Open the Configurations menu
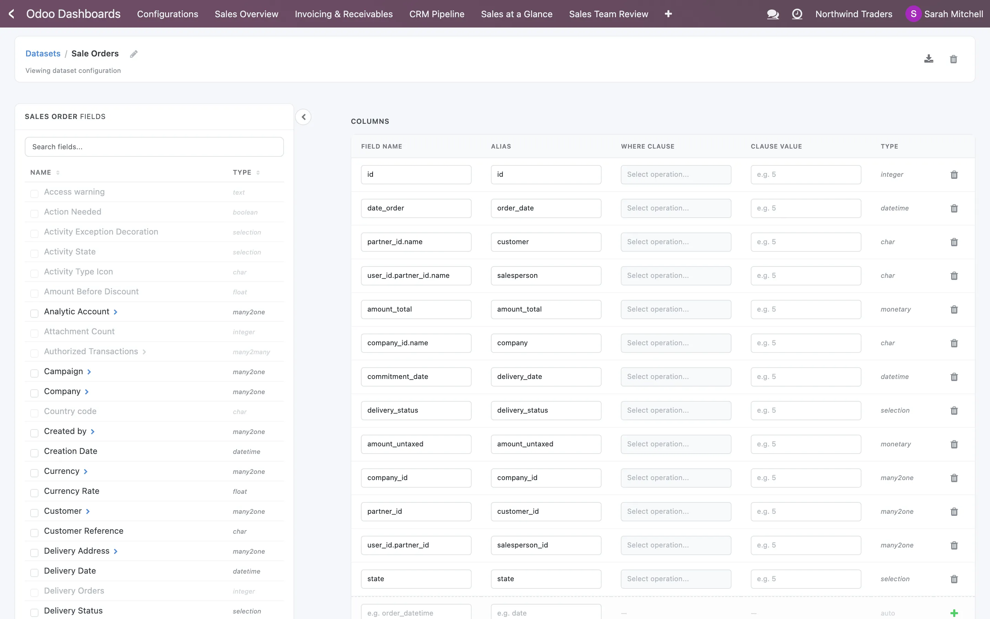The width and height of the screenshot is (990, 619). pyautogui.click(x=167, y=14)
